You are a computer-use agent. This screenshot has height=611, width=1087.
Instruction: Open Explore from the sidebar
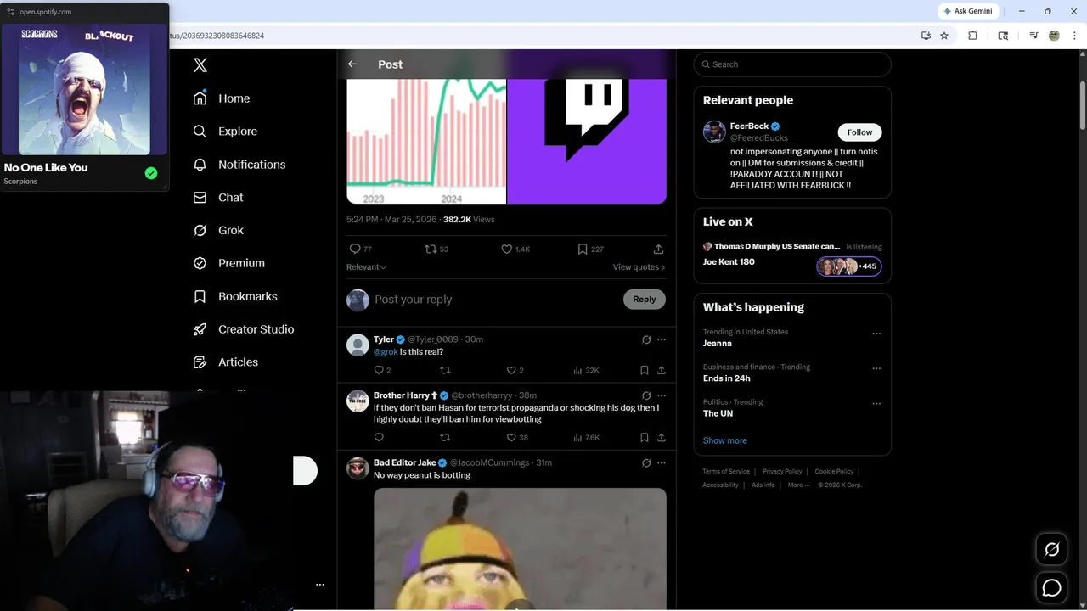click(x=225, y=132)
